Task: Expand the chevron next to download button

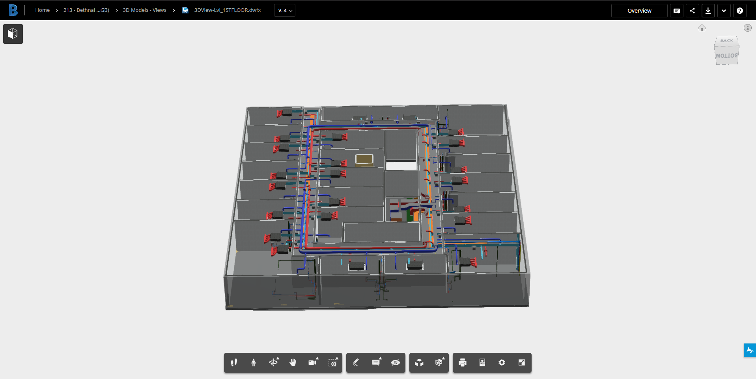Action: 724,11
